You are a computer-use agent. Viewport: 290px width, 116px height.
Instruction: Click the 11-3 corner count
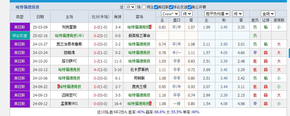[118, 61]
